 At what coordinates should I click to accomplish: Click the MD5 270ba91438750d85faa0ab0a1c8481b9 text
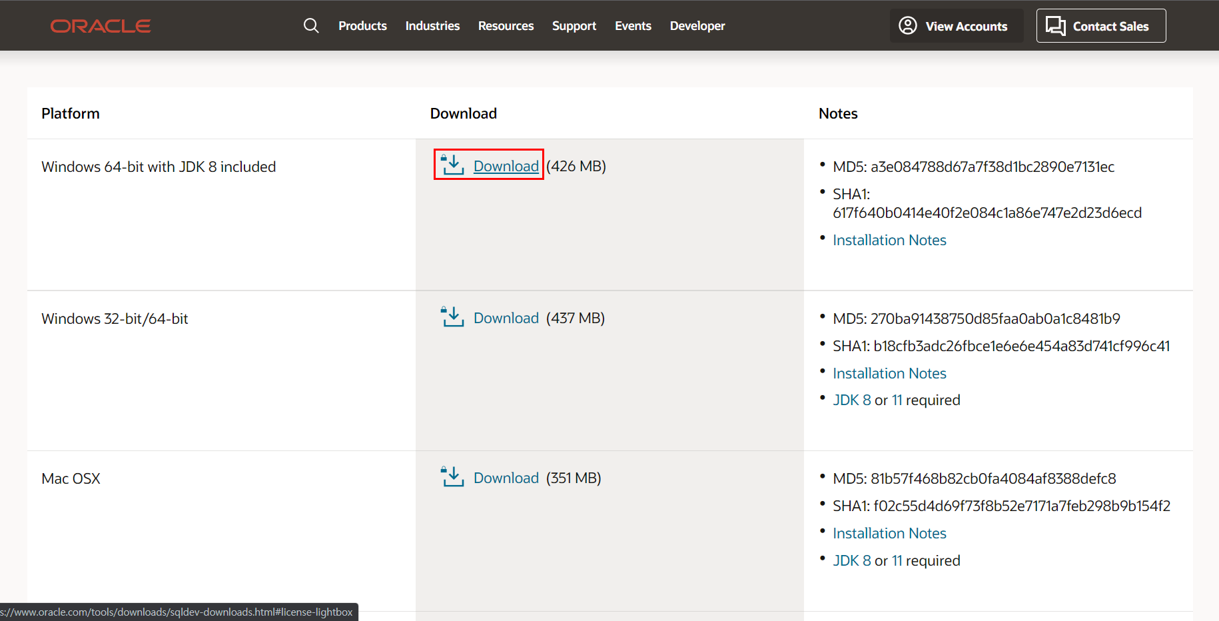977,318
